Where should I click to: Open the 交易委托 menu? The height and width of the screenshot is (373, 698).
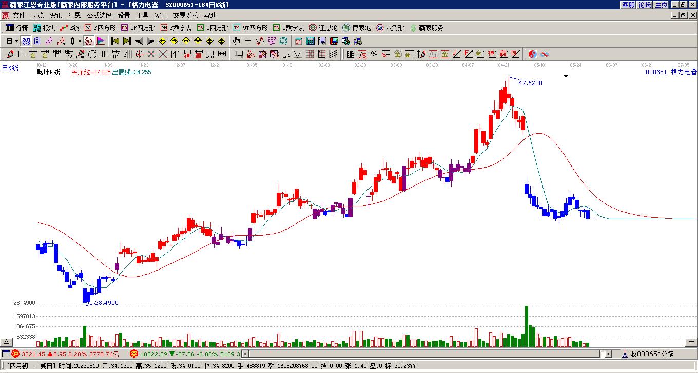[185, 15]
